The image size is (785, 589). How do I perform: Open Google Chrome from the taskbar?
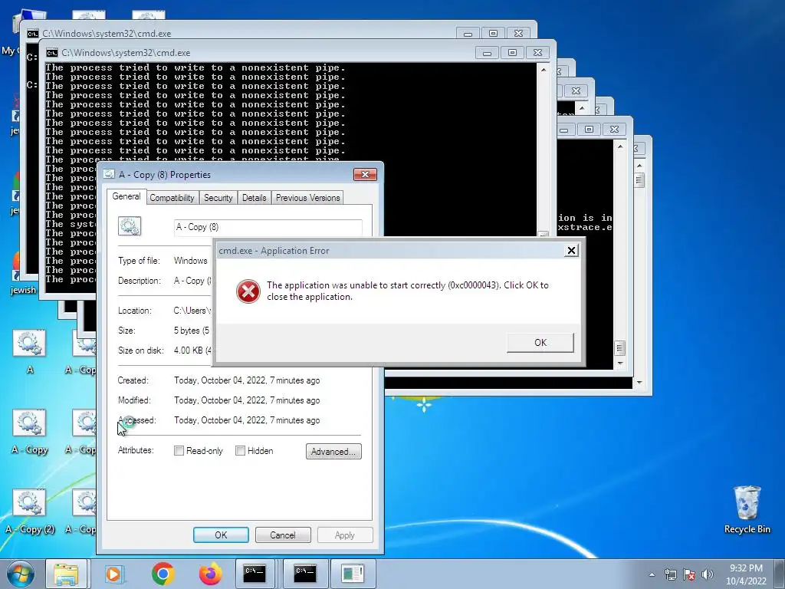point(163,574)
